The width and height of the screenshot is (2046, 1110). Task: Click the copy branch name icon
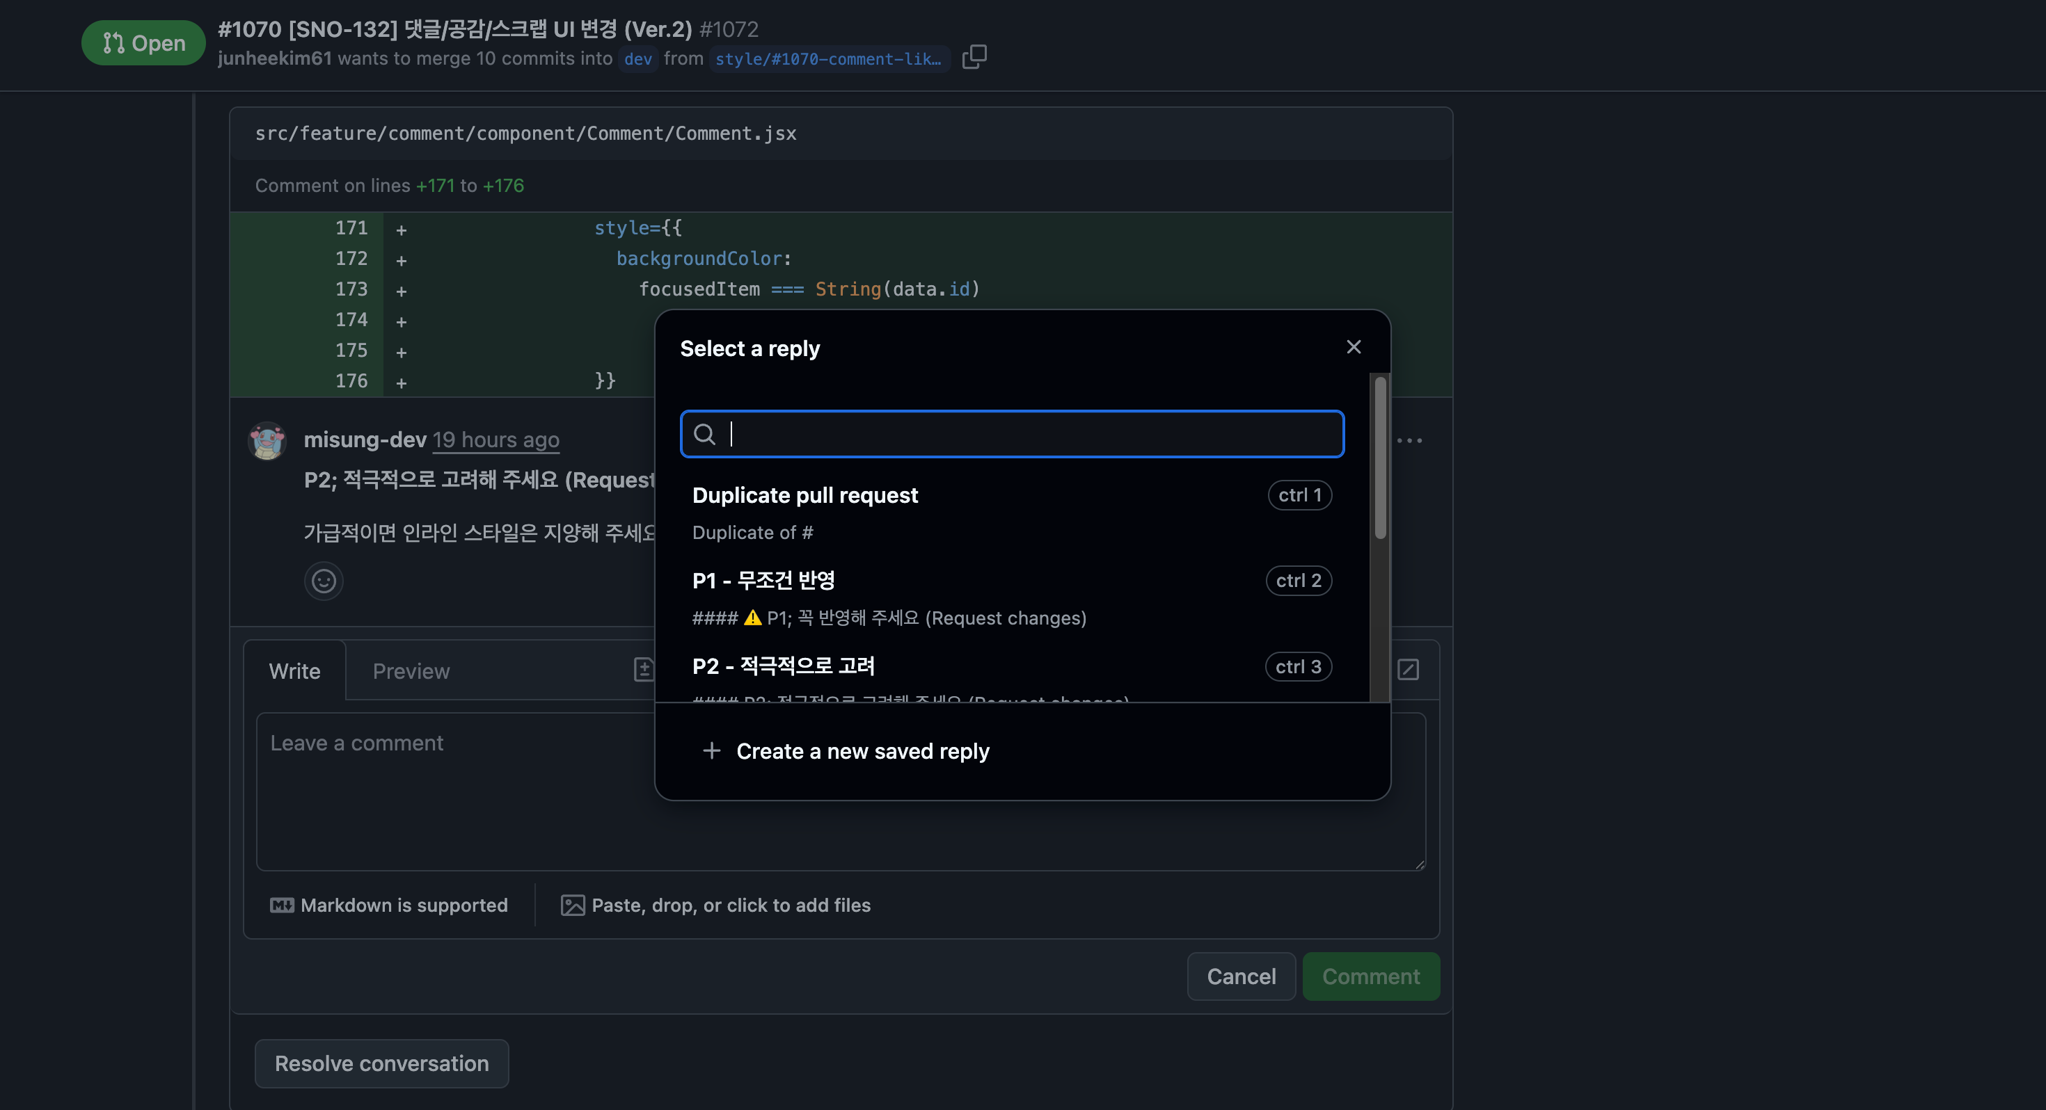pyautogui.click(x=974, y=57)
